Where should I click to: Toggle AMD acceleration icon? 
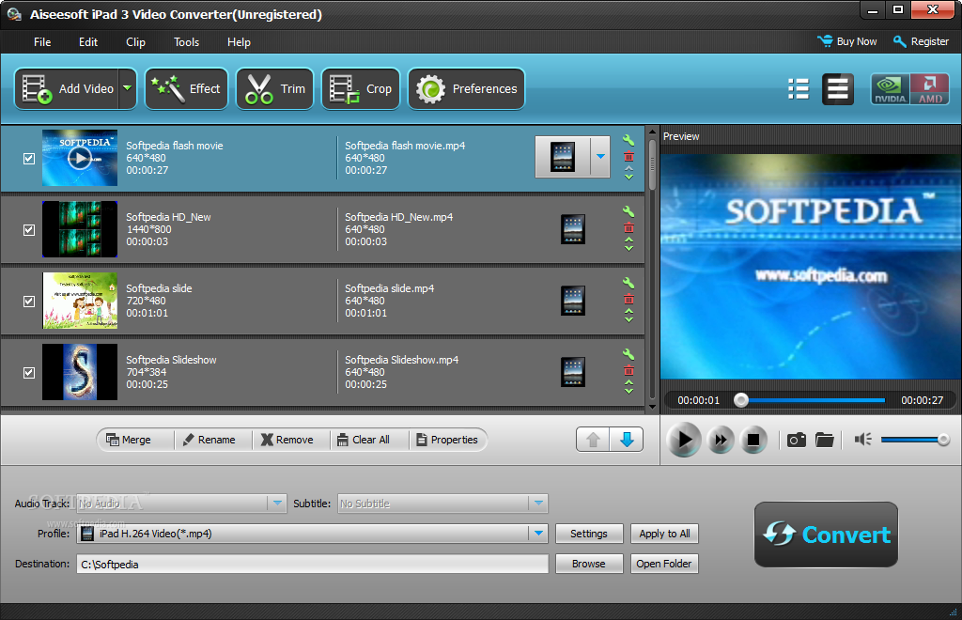coord(929,89)
